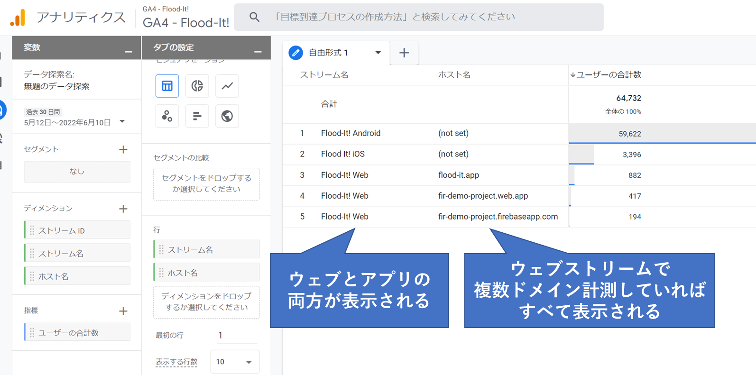Click the fir-demo-project.web.app host cell

[483, 196]
